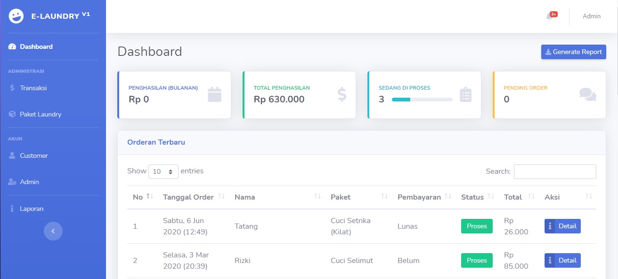618x279 pixels.
Task: Click the chat bubbles icon on Pending Order card
Action: 588,95
